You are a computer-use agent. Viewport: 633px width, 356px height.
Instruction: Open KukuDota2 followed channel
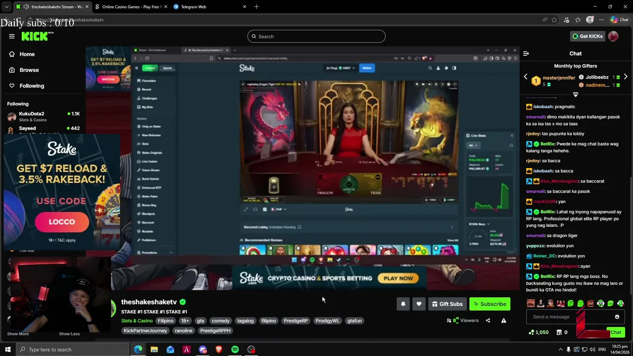click(43, 116)
